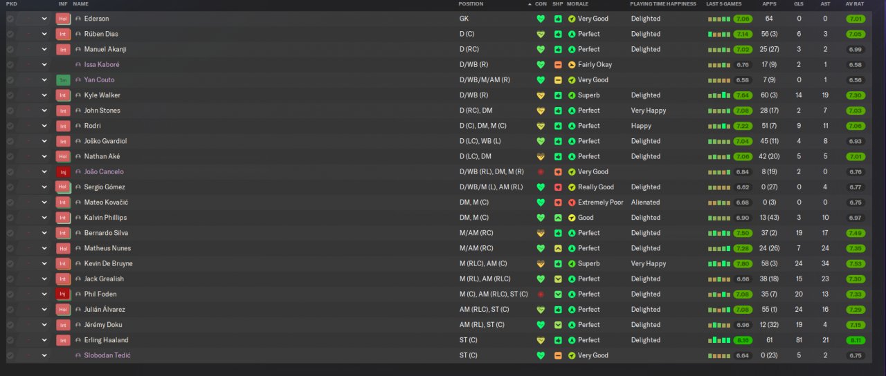Open the selection dropdown for Nathan Aké
The width and height of the screenshot is (886, 376).
tap(44, 157)
